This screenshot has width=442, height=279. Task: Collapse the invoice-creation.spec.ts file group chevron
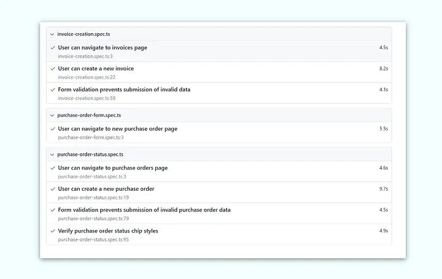(52, 34)
